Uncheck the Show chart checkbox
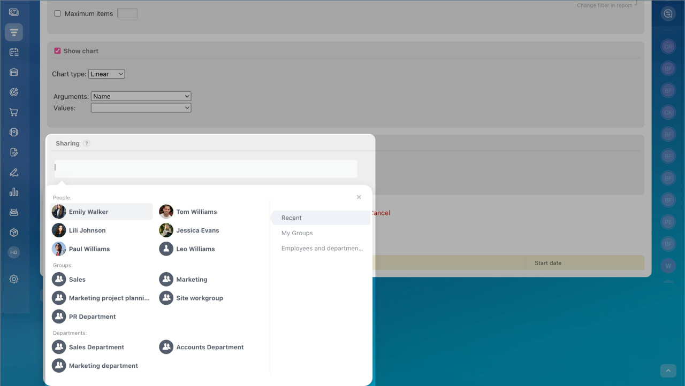This screenshot has width=685, height=386. point(57,51)
